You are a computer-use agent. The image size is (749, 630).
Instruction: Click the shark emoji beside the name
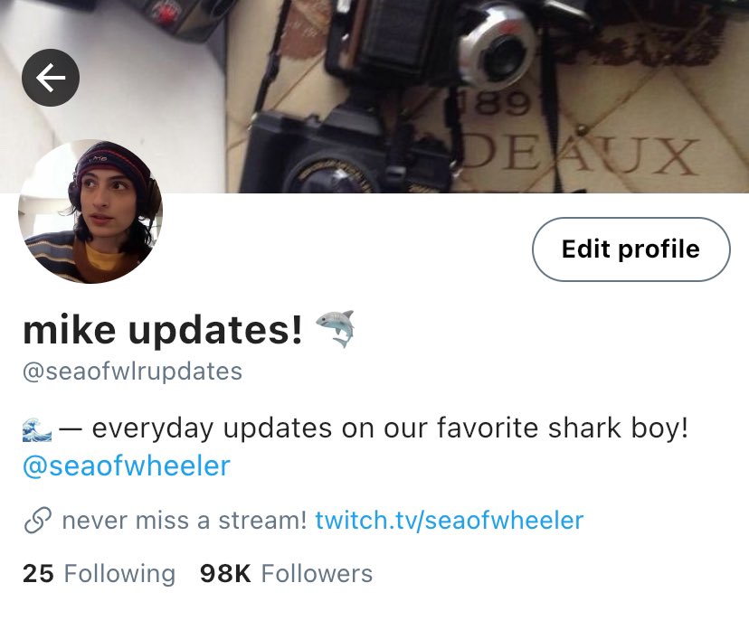click(x=336, y=329)
